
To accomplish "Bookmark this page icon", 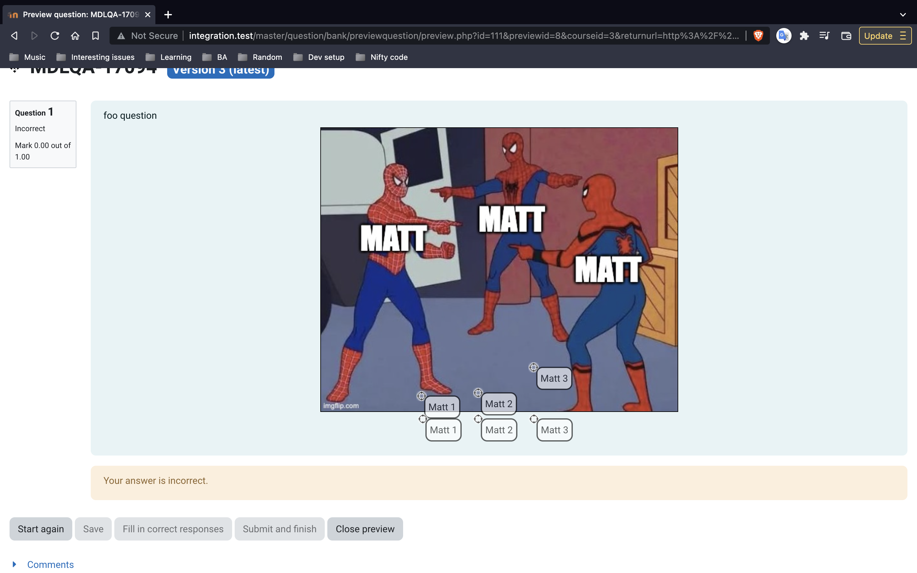I will 96,36.
